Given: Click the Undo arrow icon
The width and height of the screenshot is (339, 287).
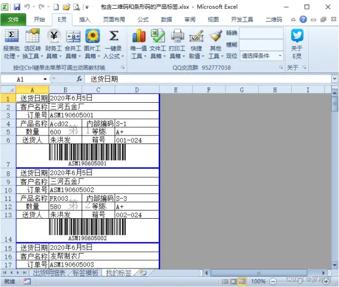Looking at the screenshot, I should pos(27,7).
